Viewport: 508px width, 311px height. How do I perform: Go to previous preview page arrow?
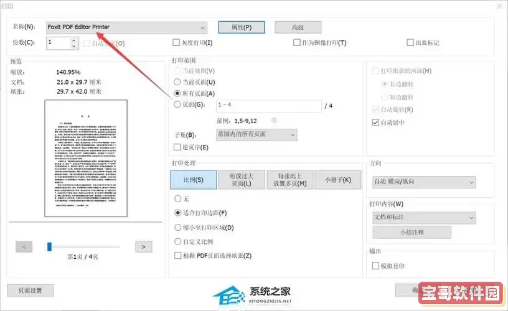tap(24, 247)
